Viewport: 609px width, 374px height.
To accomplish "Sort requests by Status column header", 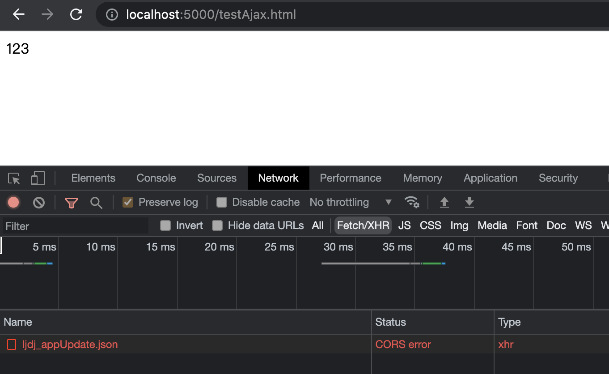I will point(433,322).
